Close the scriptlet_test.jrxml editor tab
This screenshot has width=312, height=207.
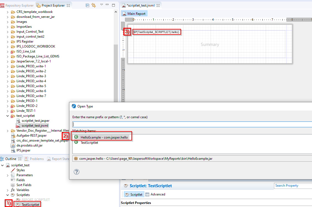pyautogui.click(x=158, y=5)
